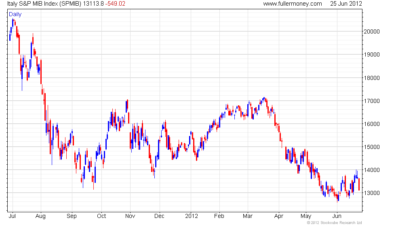Image resolution: width=396 pixels, height=226 pixels.
Task: Click the 13000 price axis label
Action: click(x=371, y=193)
